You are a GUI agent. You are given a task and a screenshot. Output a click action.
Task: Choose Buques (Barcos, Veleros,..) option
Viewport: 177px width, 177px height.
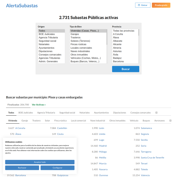[x=88, y=61]
